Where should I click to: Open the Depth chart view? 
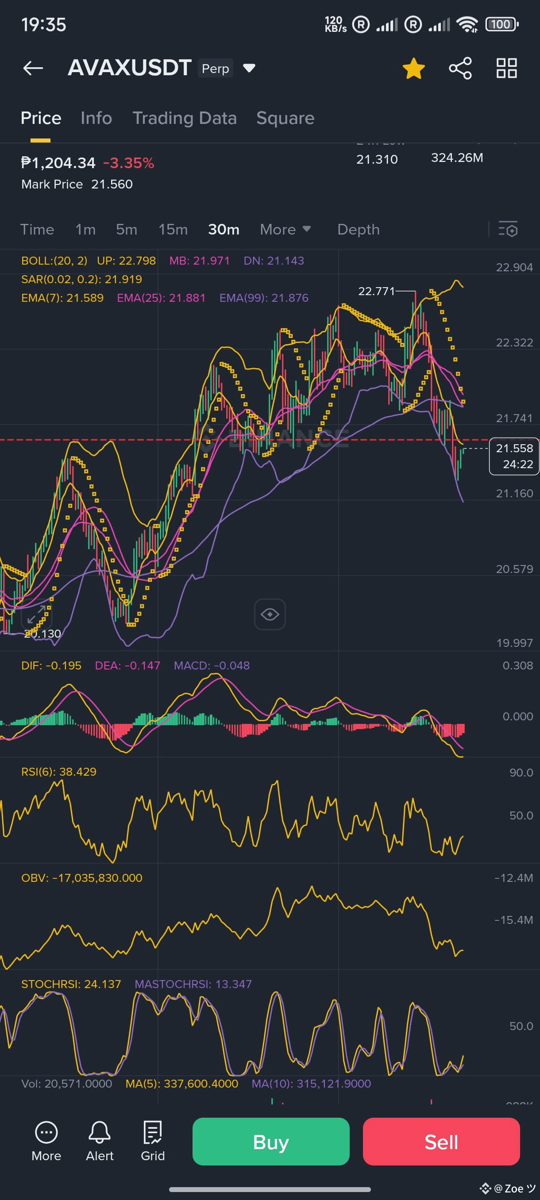tap(358, 230)
